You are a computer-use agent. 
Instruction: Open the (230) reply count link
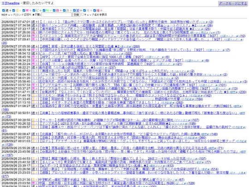point(243,92)
